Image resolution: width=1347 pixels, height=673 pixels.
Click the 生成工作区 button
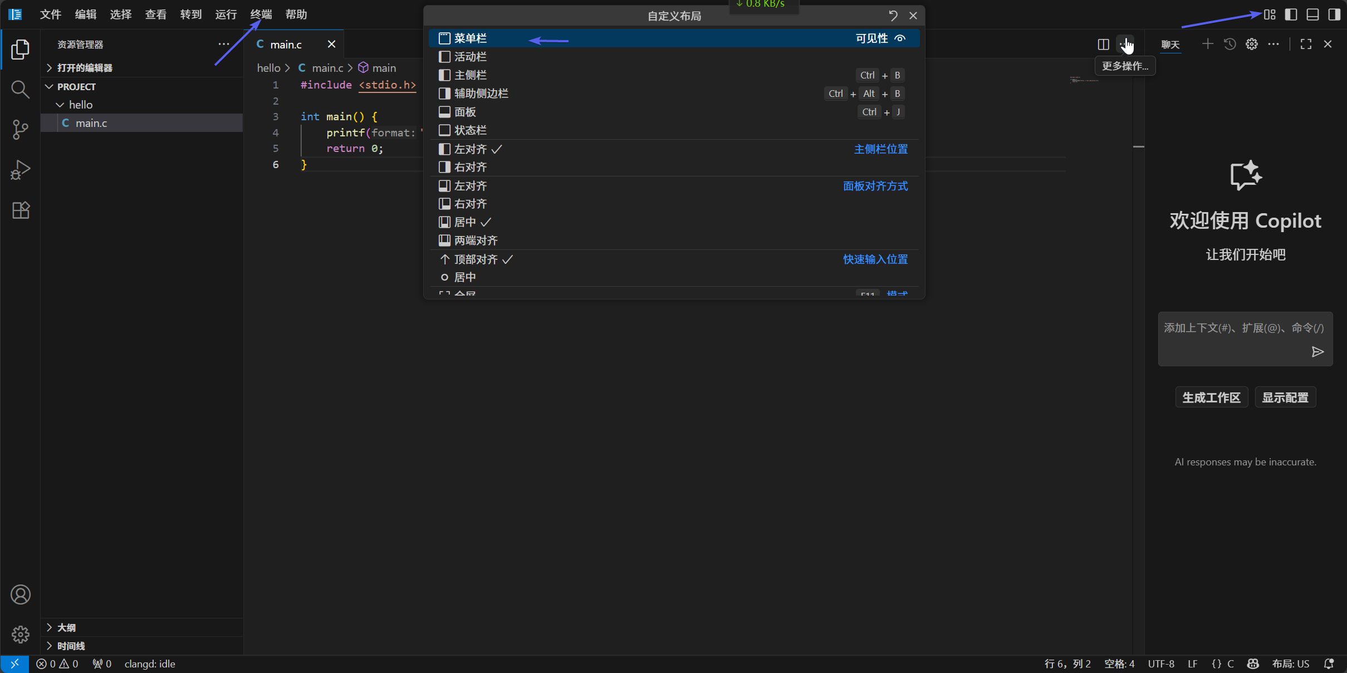pos(1211,397)
